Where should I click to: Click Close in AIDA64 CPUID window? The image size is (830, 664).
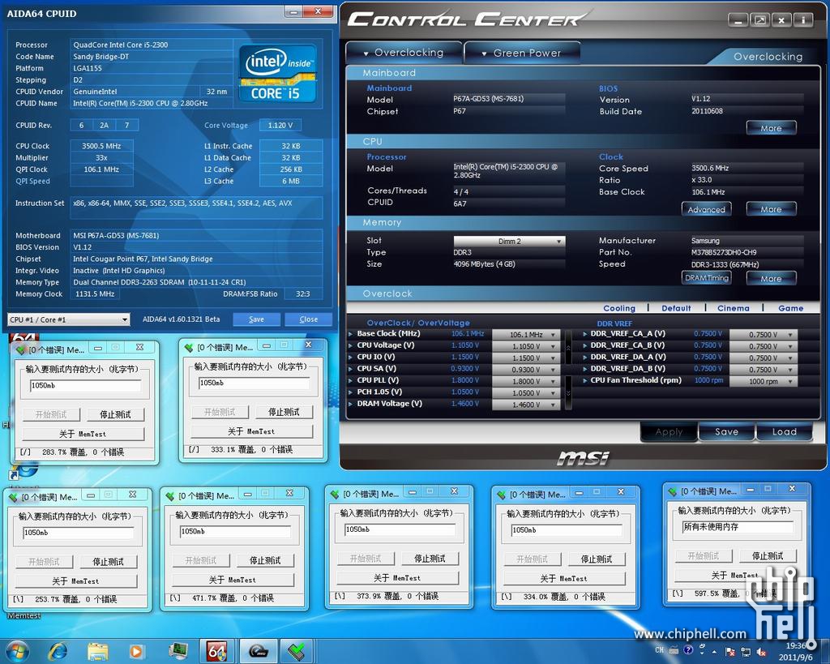pos(309,319)
